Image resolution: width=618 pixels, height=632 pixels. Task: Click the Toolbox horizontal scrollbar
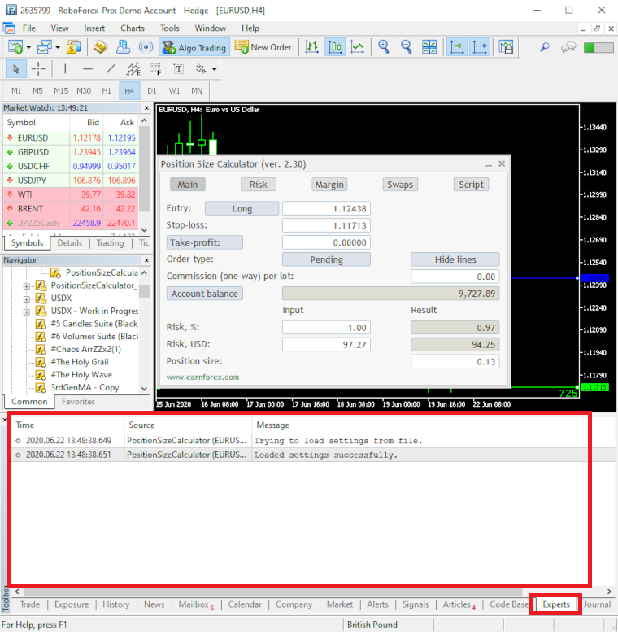click(x=272, y=591)
